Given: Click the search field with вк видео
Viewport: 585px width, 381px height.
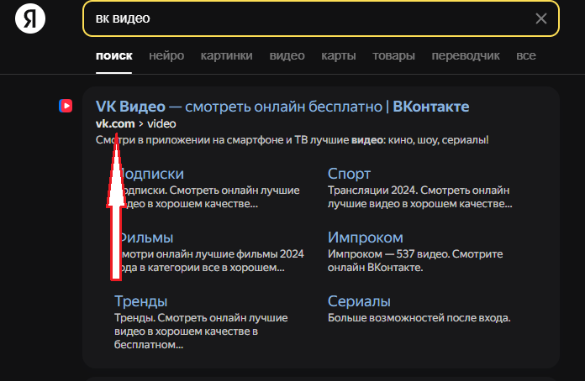Looking at the screenshot, I should [x=303, y=19].
